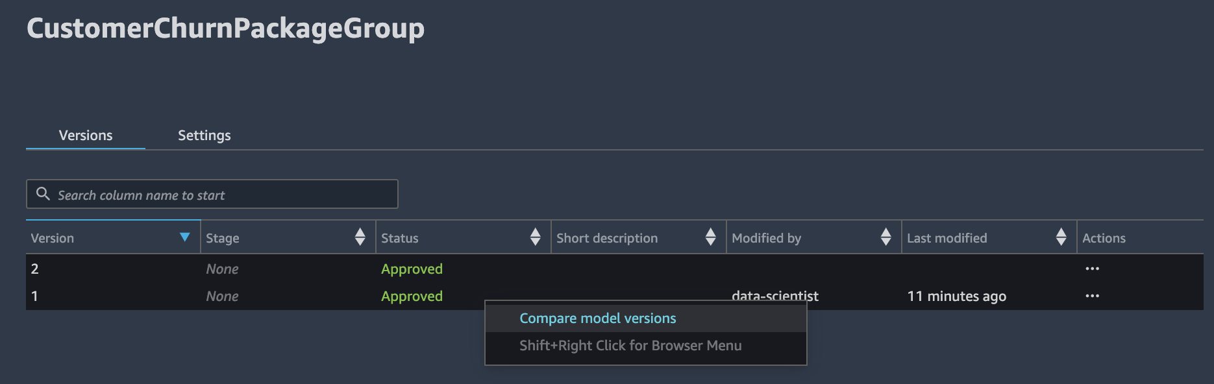Focus the Search column name field
The height and width of the screenshot is (384, 1214).
(x=212, y=194)
